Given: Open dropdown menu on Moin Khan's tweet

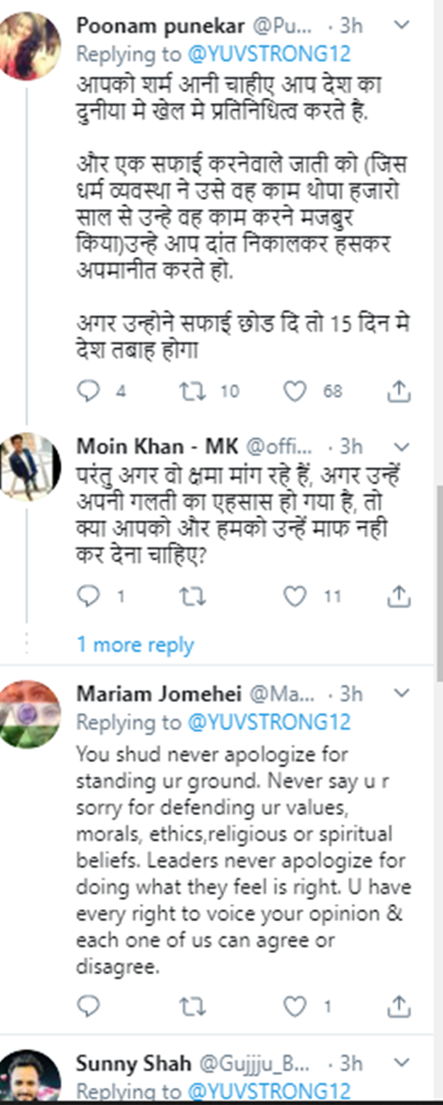Looking at the screenshot, I should coord(401,447).
